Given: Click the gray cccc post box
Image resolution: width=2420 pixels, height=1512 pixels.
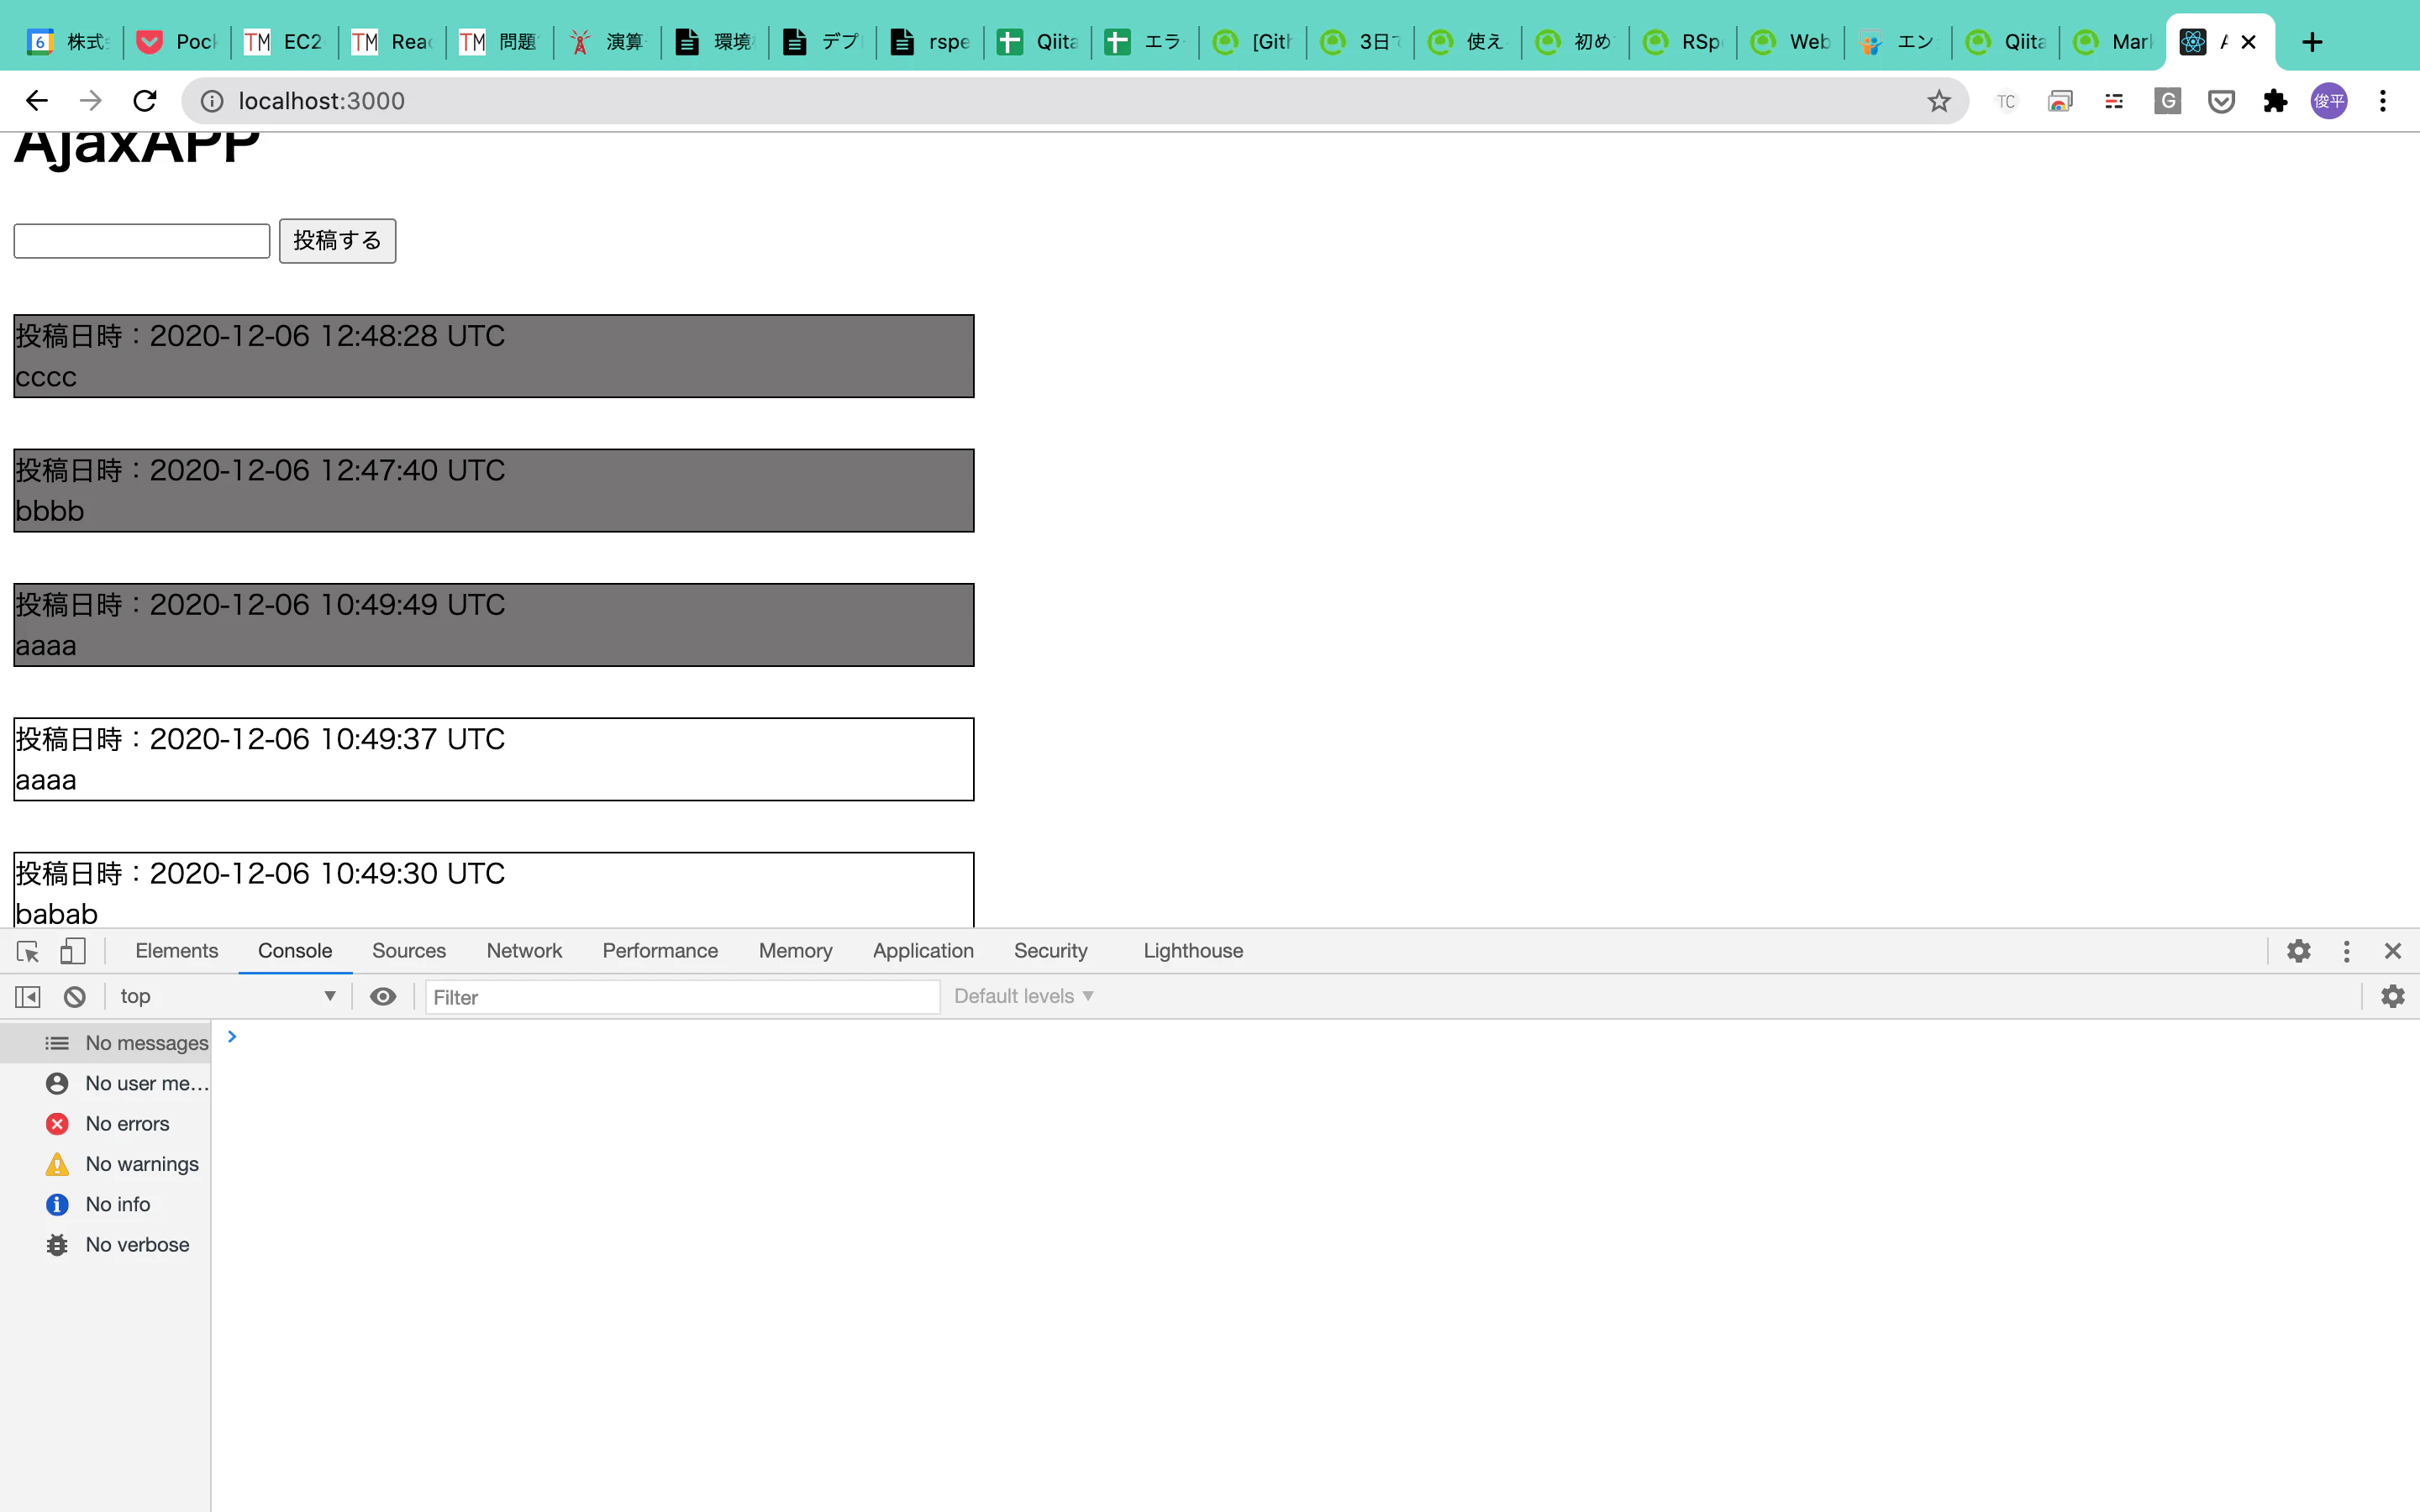Looking at the screenshot, I should pos(493,357).
